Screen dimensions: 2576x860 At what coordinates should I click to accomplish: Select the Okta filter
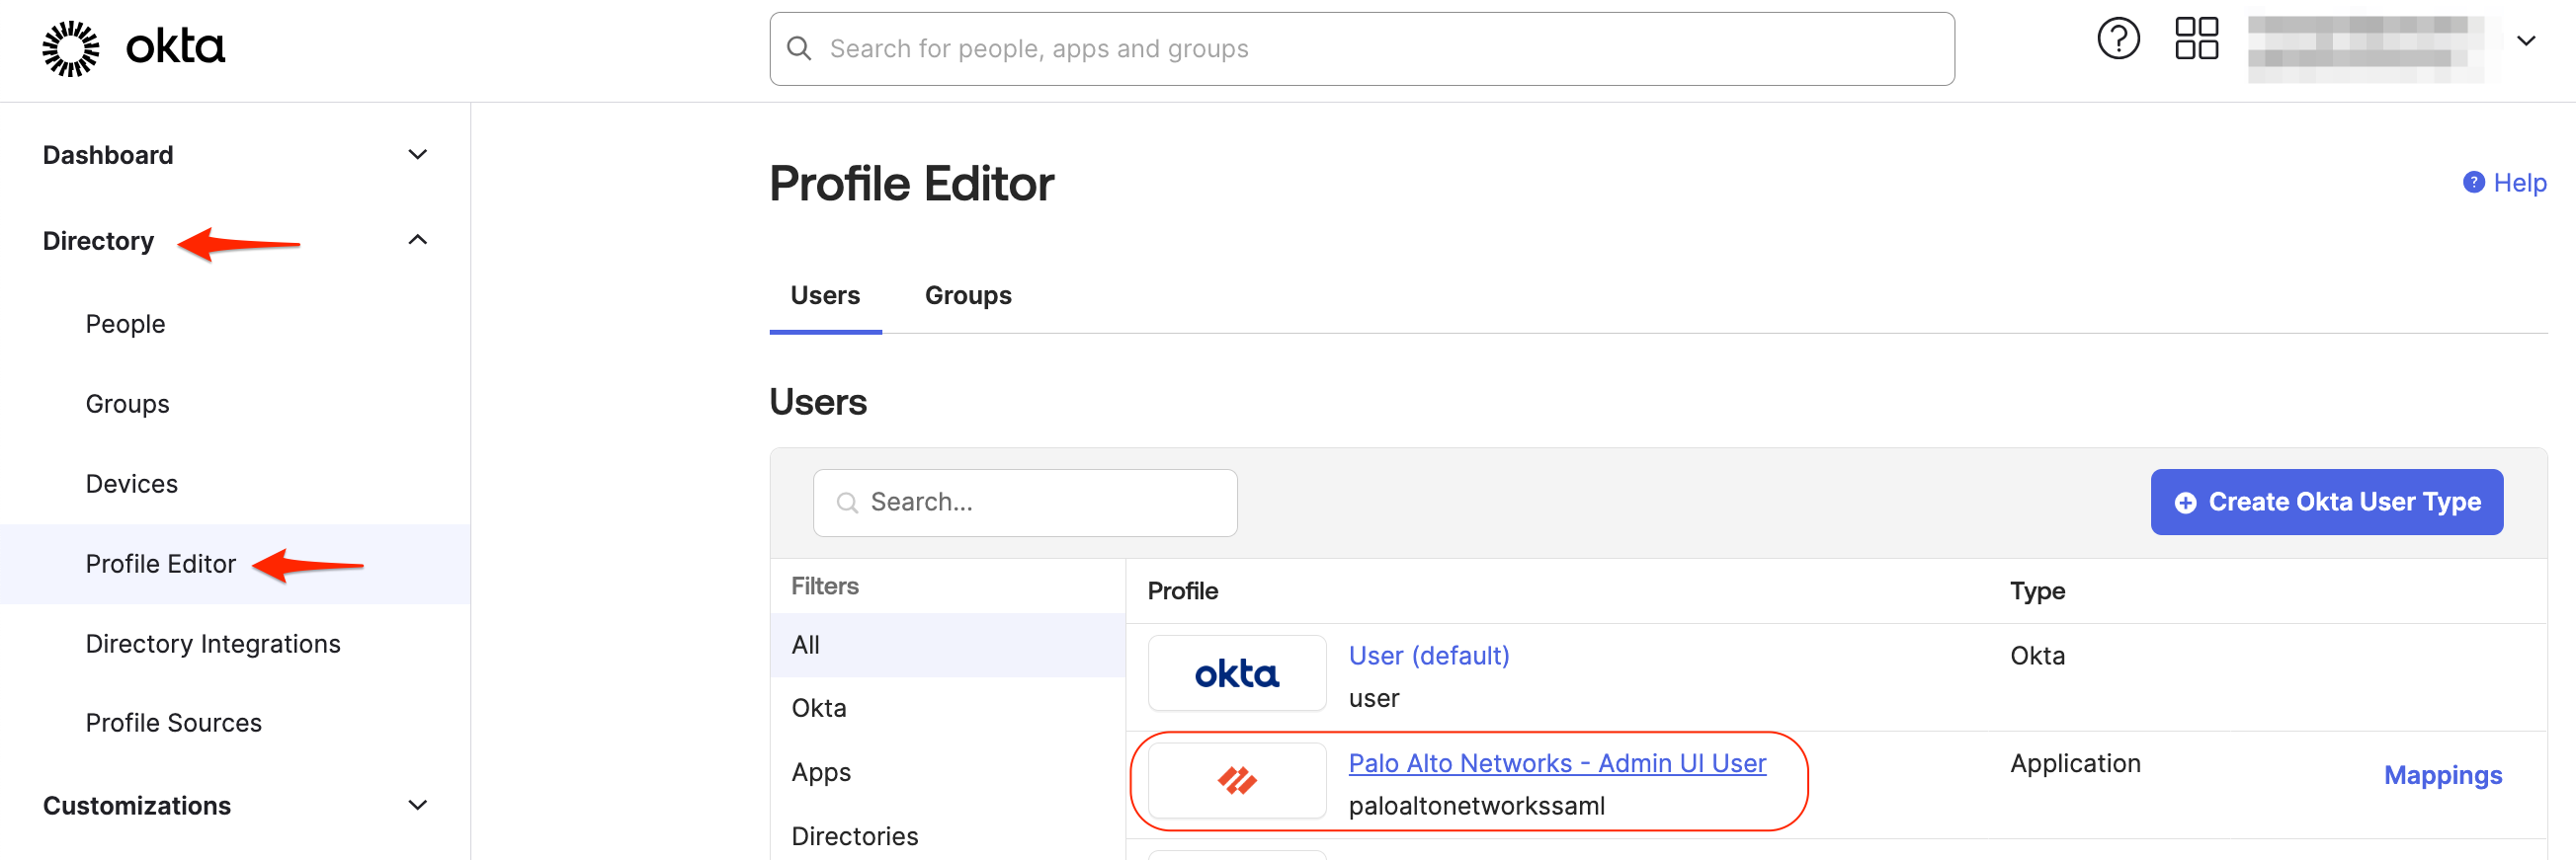[948, 708]
